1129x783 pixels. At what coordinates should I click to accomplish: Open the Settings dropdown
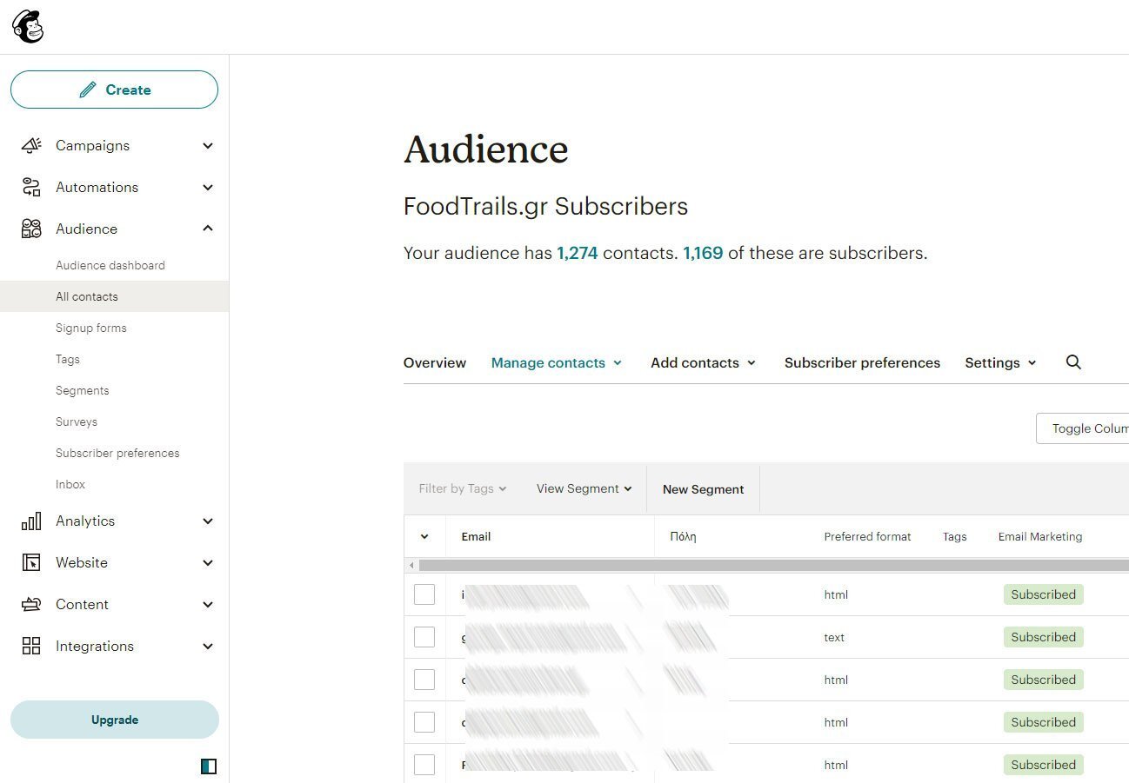tap(1000, 362)
